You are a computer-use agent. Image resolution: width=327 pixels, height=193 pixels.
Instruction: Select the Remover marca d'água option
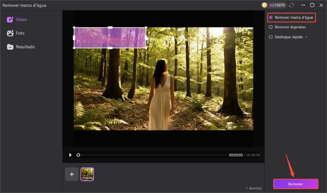click(x=271, y=17)
